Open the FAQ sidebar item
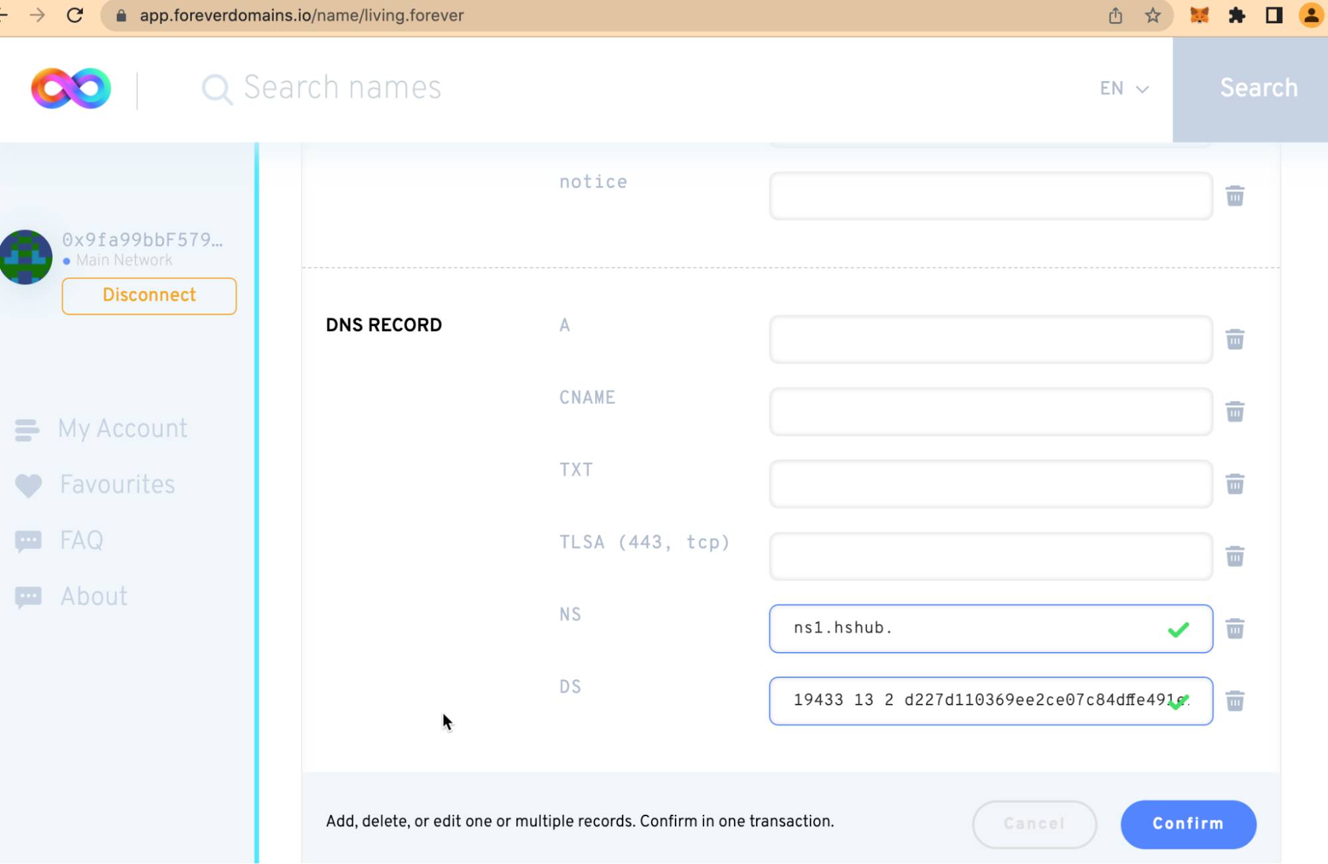Viewport: 1328px width, 864px height. [x=81, y=541]
